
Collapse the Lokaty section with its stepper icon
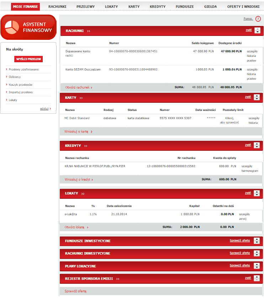257,193
